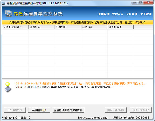The width and height of the screenshot is (155, 121).
Task: Click the 计算机IP column header
Action: pos(68,27)
